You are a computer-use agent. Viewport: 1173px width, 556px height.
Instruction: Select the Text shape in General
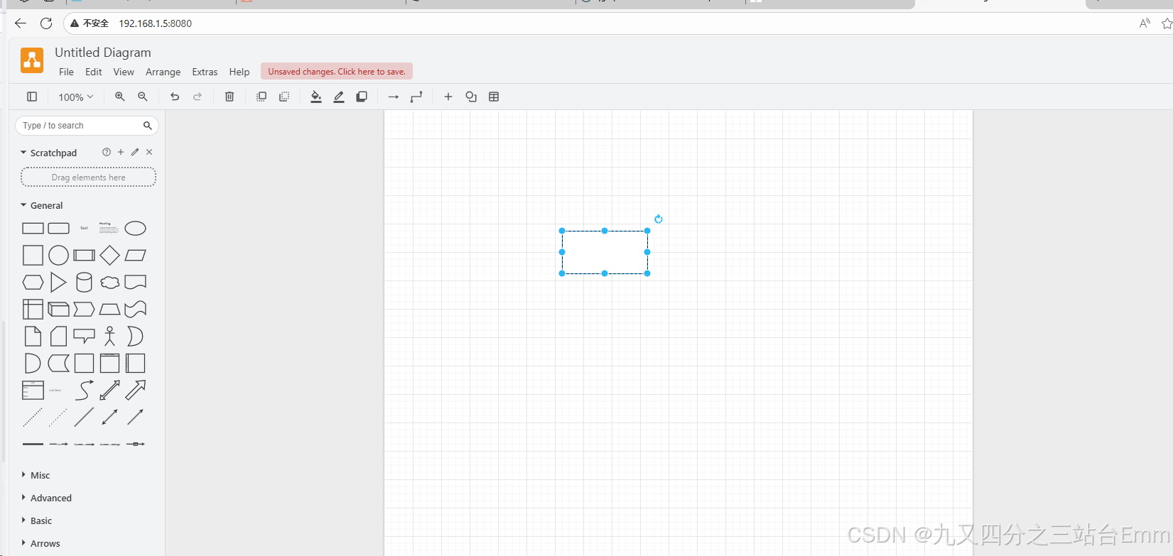(x=84, y=228)
